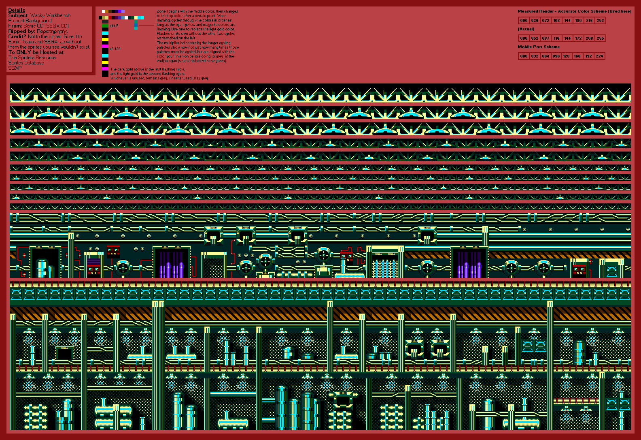Click the underlined 'Details' heading

click(17, 10)
